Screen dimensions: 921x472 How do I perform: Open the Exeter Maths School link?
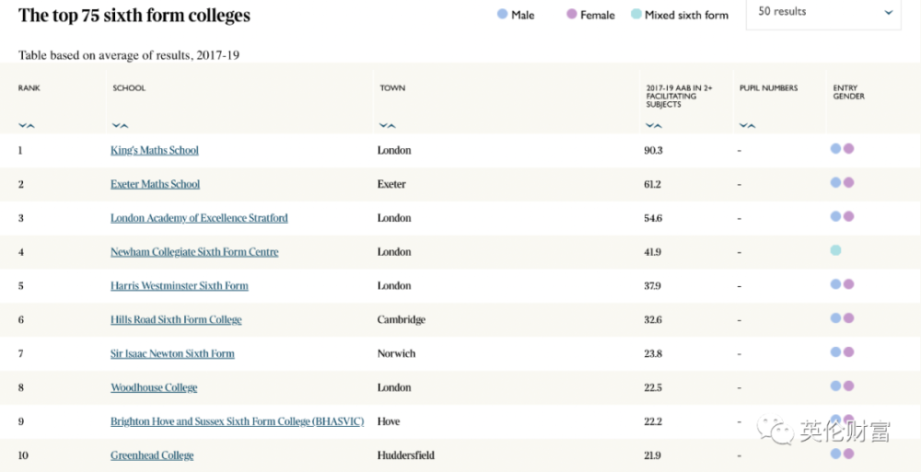[x=155, y=184]
